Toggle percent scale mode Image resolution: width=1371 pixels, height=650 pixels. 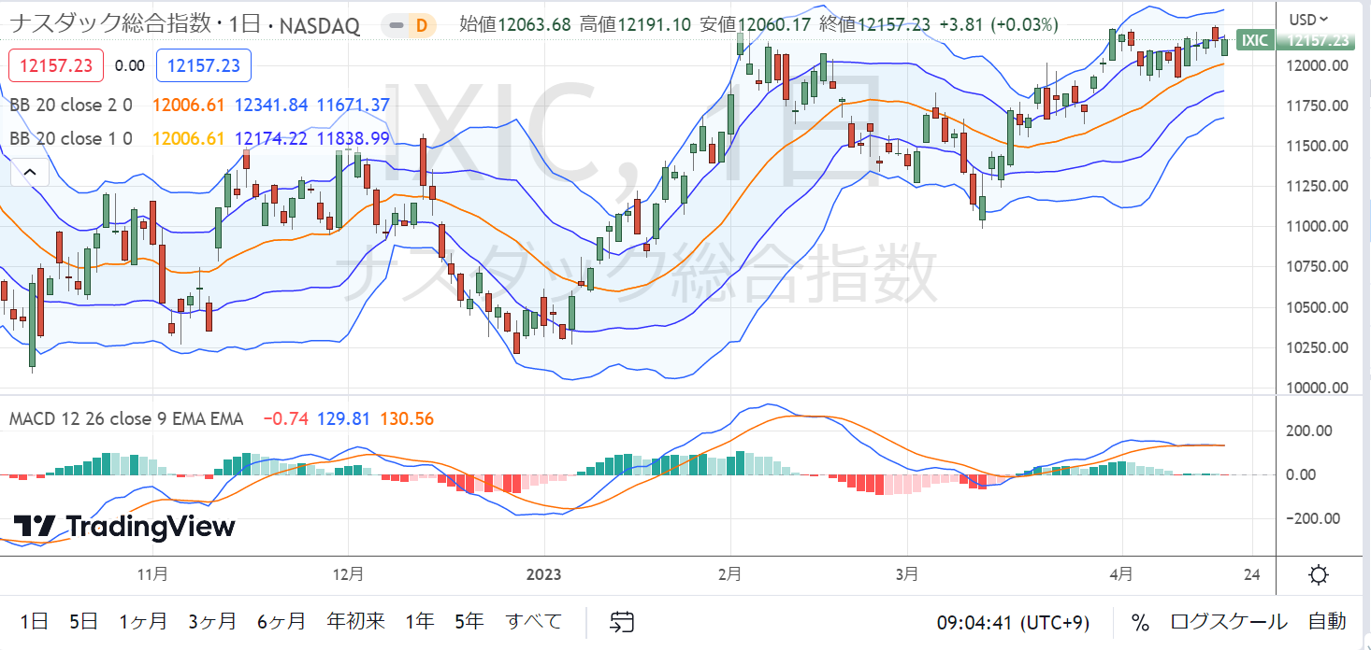[1140, 622]
